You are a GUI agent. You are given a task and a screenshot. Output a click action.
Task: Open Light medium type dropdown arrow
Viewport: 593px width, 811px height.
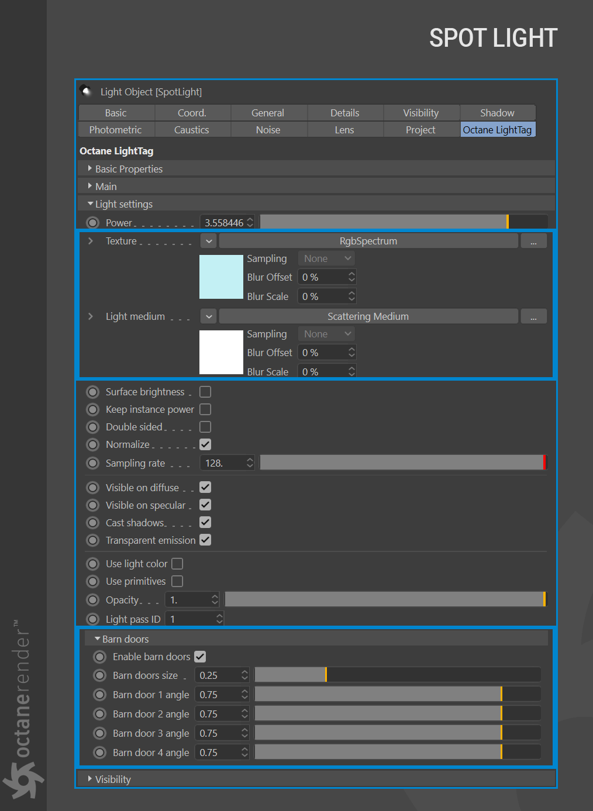(209, 316)
